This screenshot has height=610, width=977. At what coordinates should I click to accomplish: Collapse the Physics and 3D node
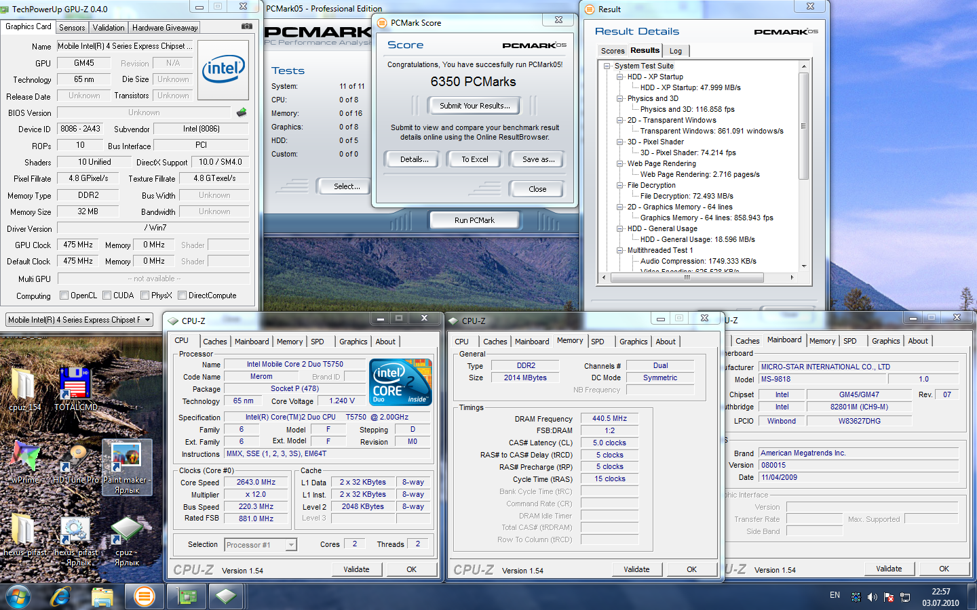click(620, 98)
